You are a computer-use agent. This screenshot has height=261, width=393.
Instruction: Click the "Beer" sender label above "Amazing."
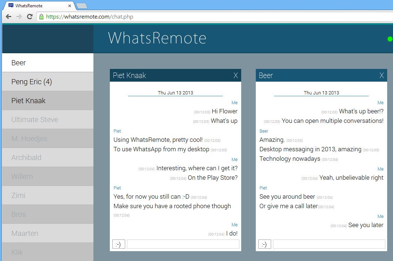tap(264, 131)
